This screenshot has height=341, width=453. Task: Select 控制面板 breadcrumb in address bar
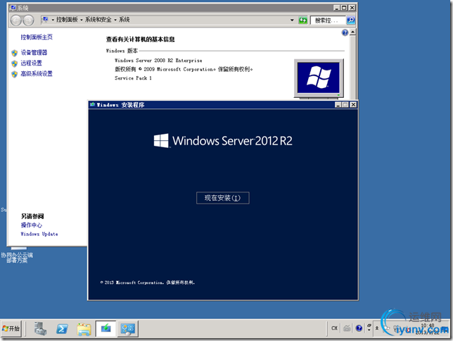67,20
